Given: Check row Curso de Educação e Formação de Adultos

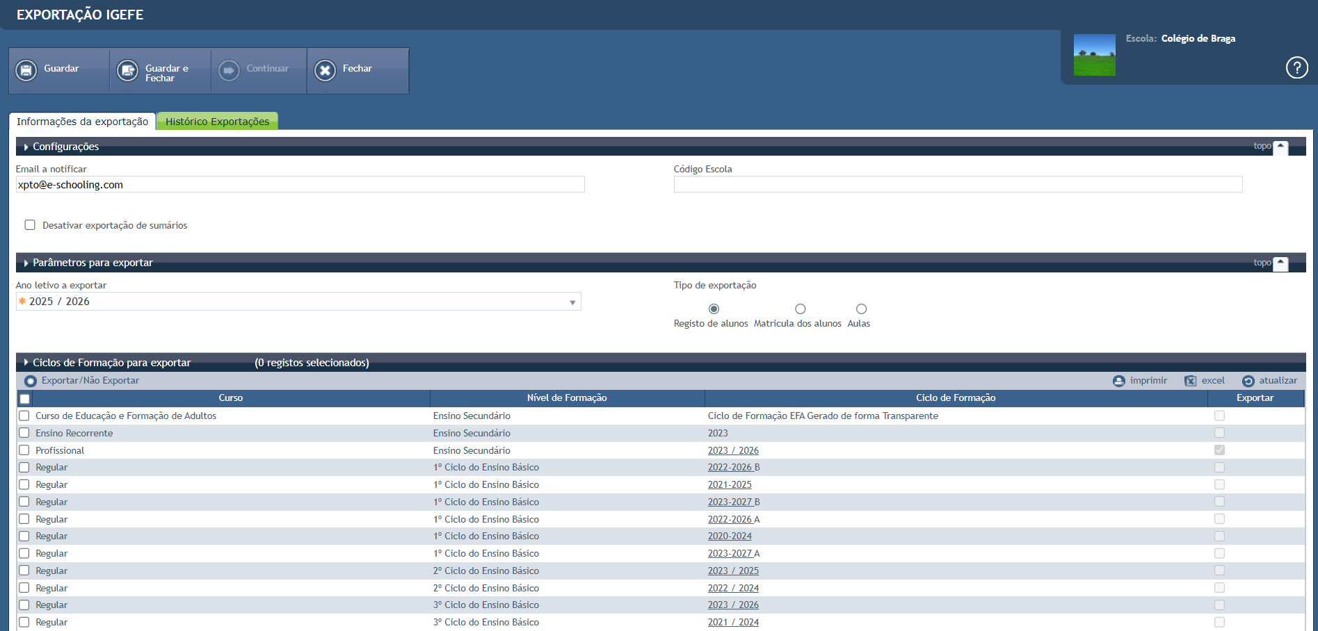Looking at the screenshot, I should pos(24,416).
